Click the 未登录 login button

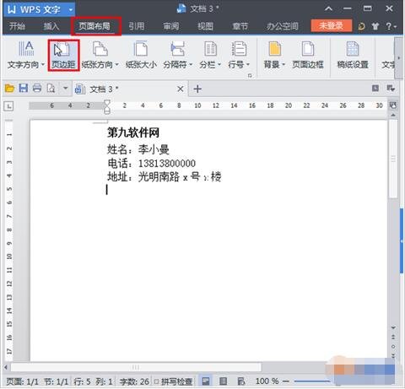(332, 26)
